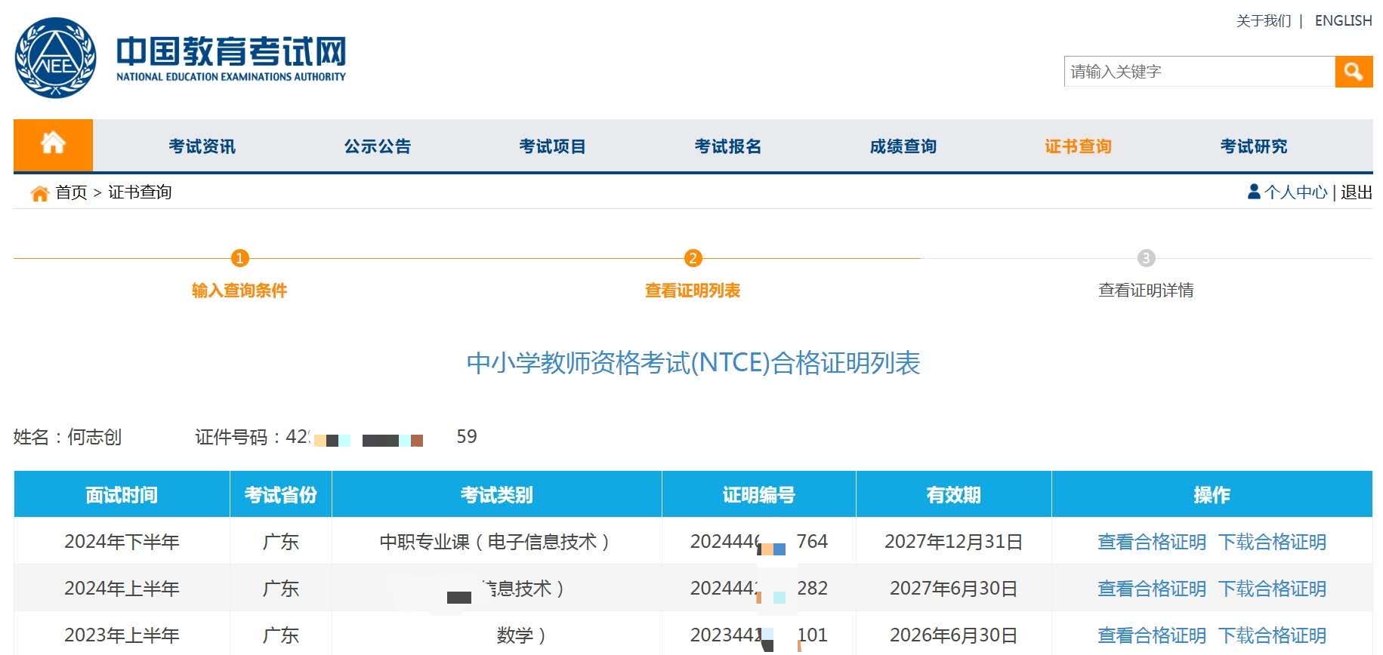This screenshot has height=655, width=1383.
Task: Download certificate for 2023年上半年 row
Action: [x=1272, y=635]
